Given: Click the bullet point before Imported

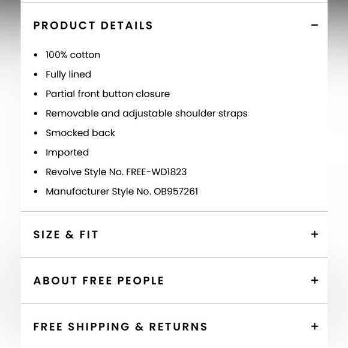Looking at the screenshot, I should (x=36, y=152).
